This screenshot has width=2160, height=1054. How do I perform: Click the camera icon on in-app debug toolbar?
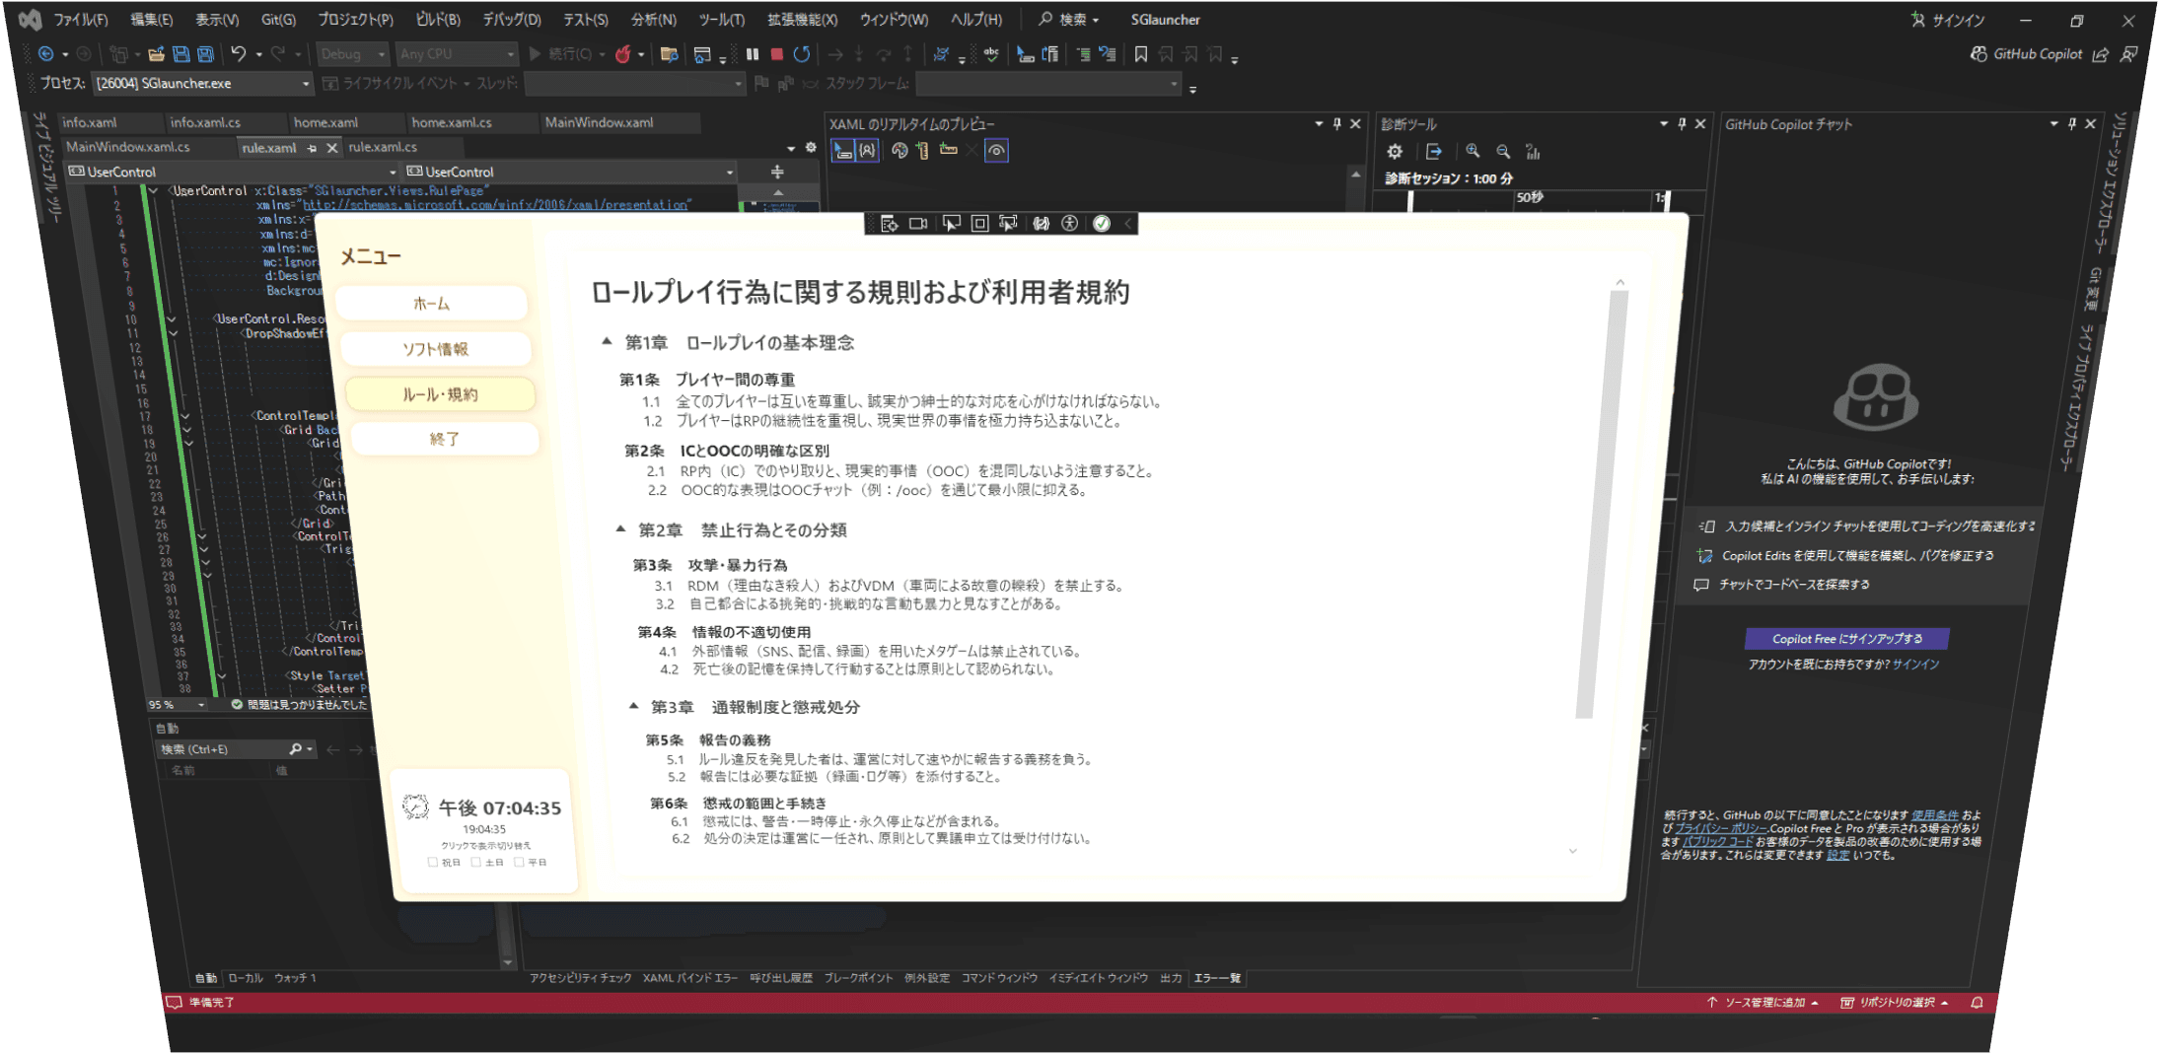[918, 224]
